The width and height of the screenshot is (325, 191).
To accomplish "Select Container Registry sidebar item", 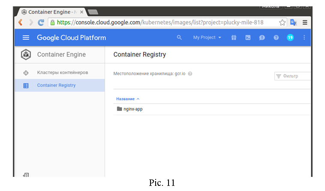I will 60,85.
